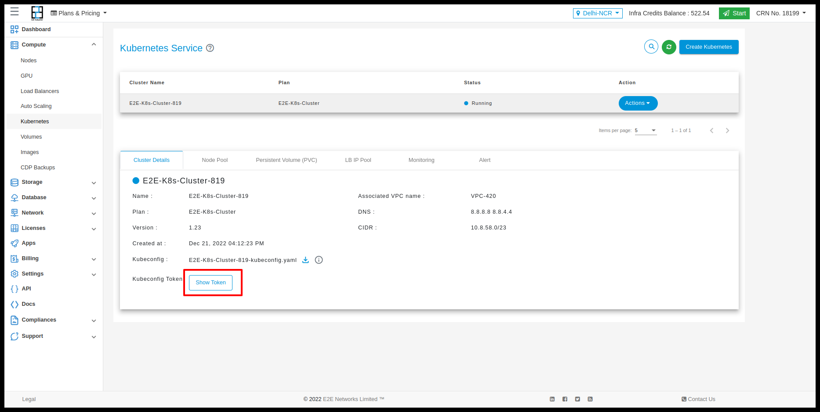Click the E2E Networks logo
The image size is (820, 412).
coord(37,13)
